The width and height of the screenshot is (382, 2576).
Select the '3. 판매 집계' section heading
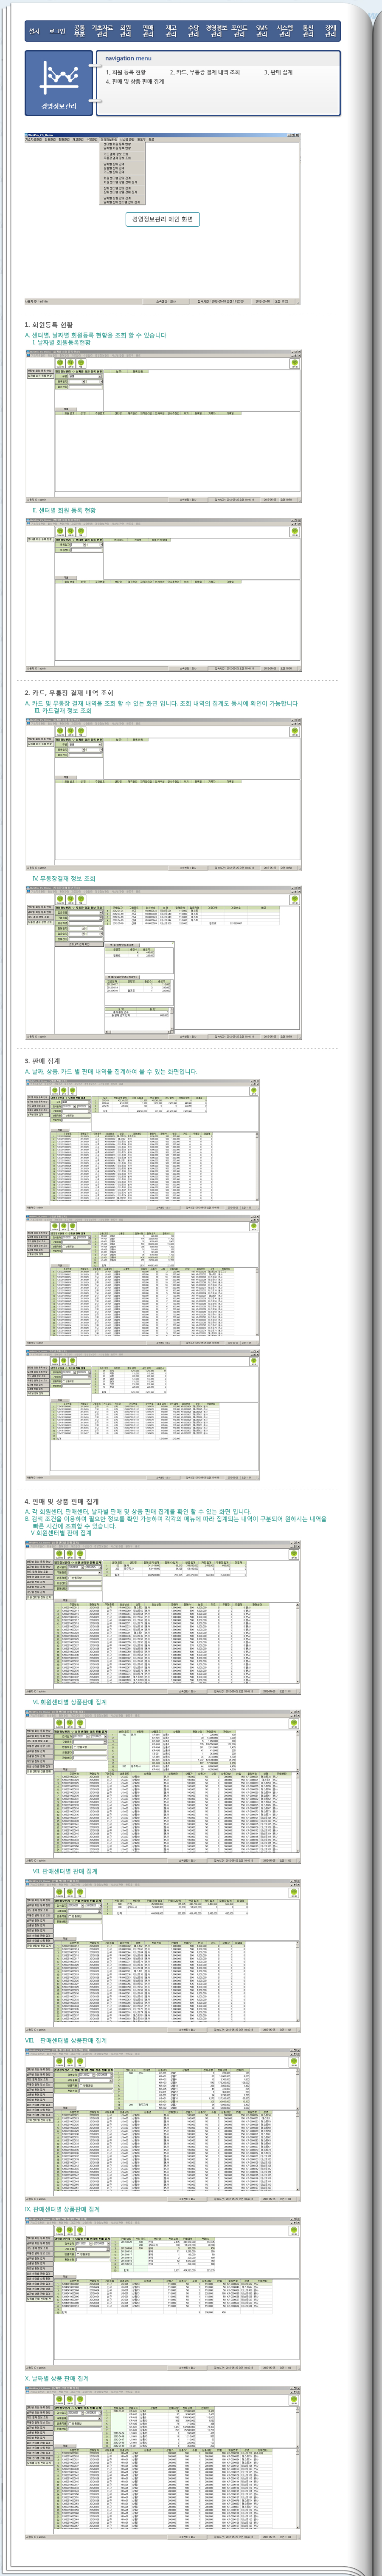pyautogui.click(x=43, y=1061)
